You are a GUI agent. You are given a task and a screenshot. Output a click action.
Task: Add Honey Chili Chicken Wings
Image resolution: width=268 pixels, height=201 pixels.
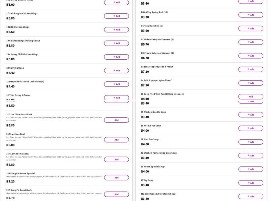point(116,57)
